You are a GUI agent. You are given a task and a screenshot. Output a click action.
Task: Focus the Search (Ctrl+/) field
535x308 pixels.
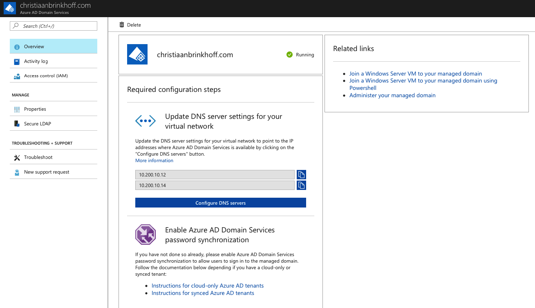point(54,26)
